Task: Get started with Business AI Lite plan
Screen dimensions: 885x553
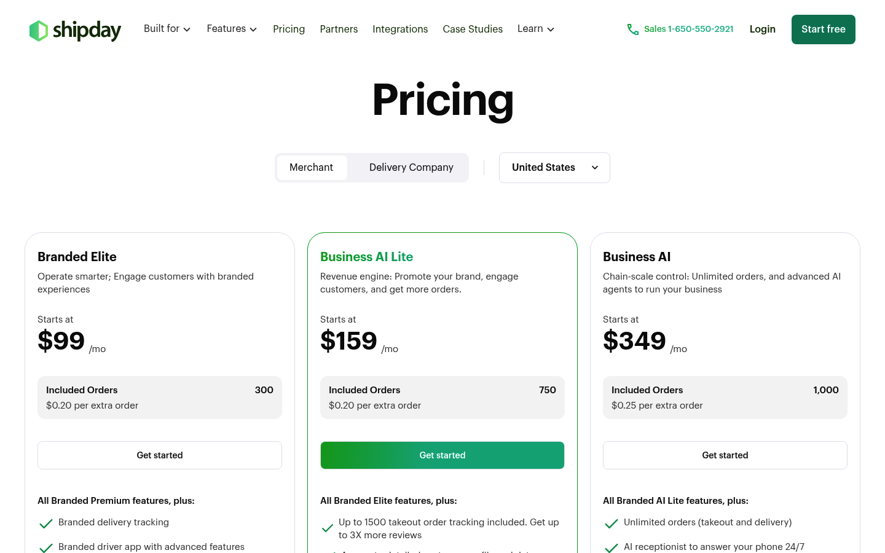Action: [x=442, y=455]
